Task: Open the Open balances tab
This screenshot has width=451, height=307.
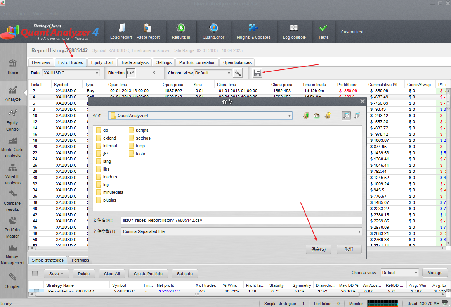Action: (x=237, y=62)
